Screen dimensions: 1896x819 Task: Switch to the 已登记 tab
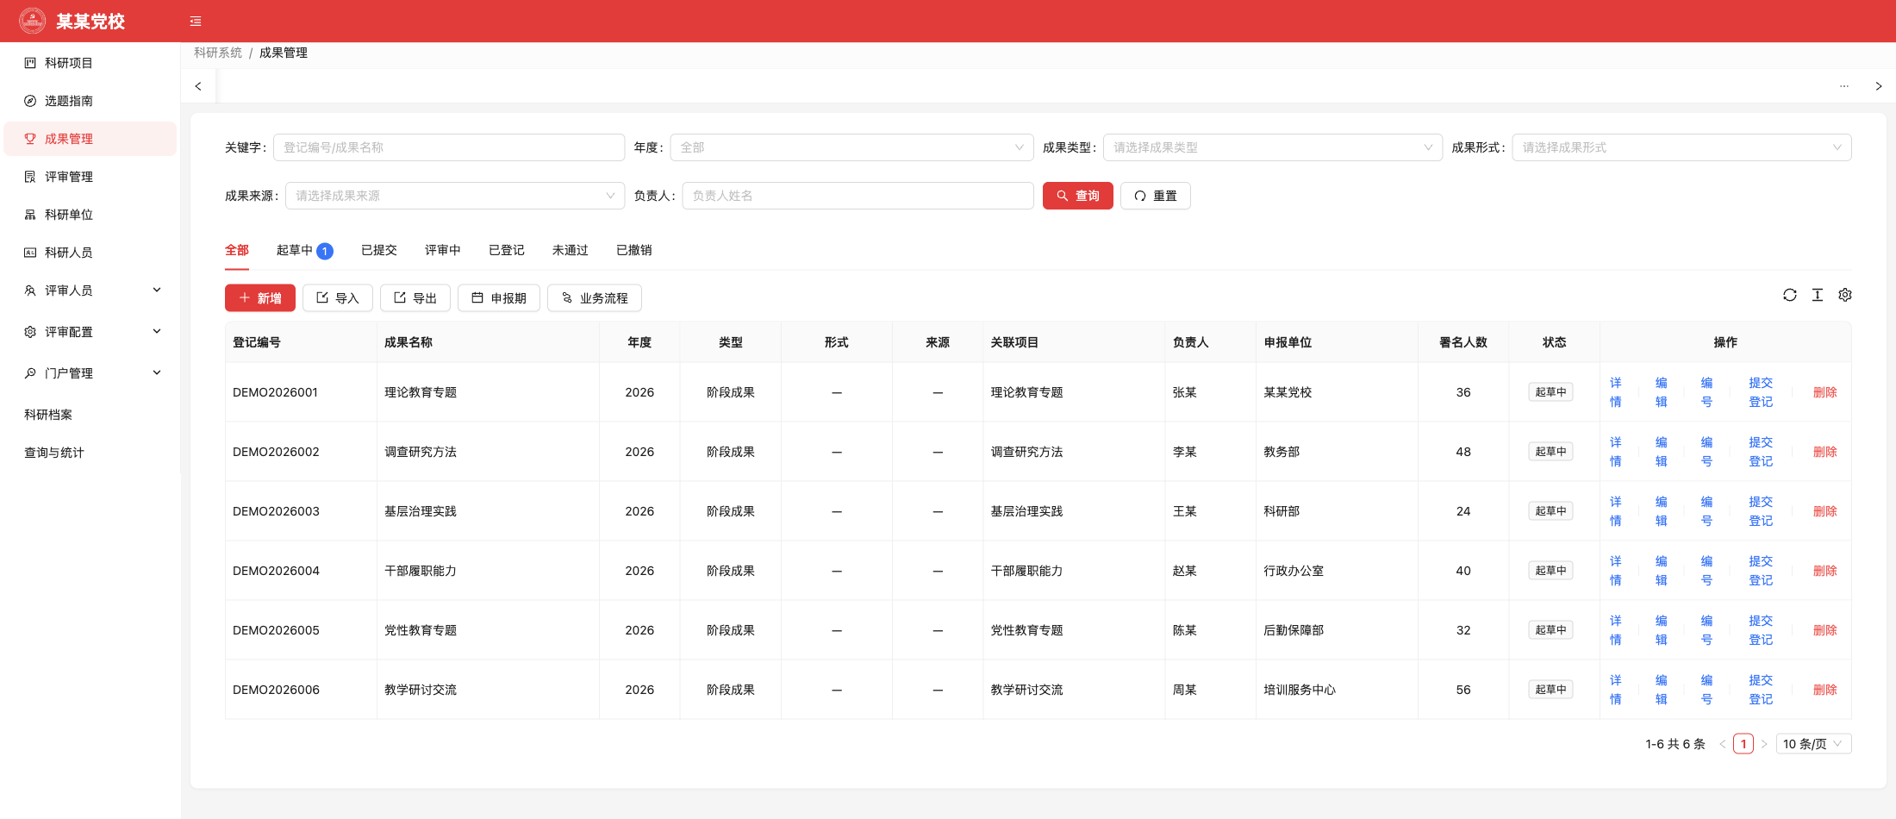[x=507, y=250]
